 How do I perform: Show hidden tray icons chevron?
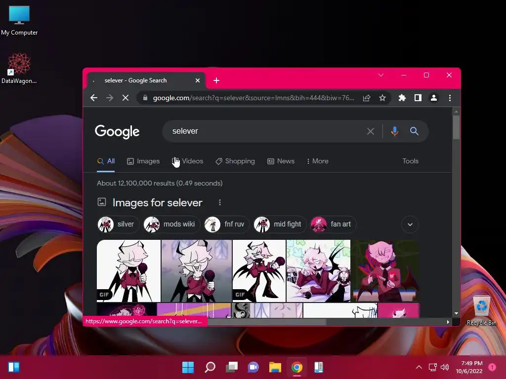(419, 367)
